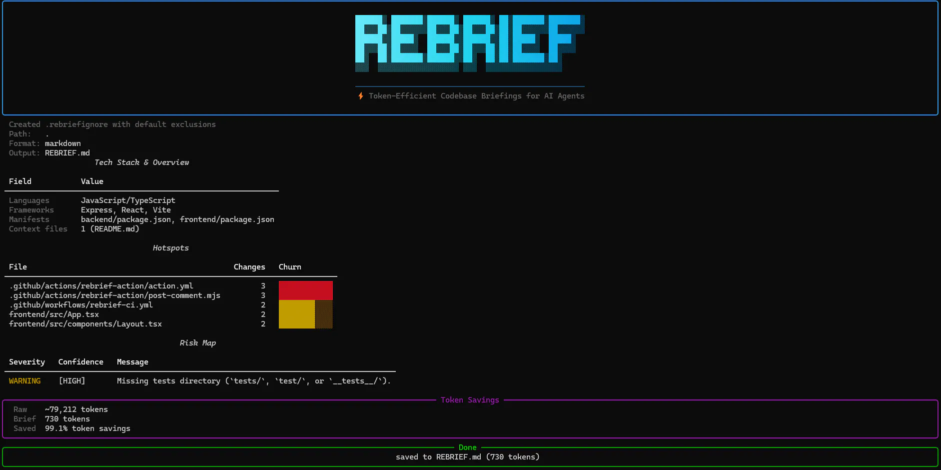Click the 'Message' column header

coord(132,362)
